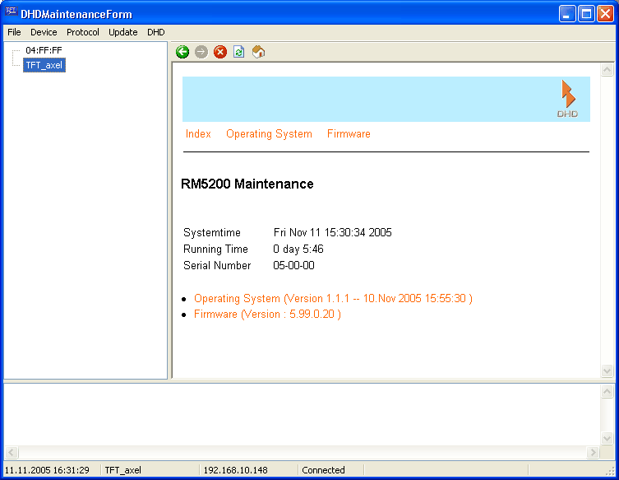
Task: Follow the Operating System navigation link
Action: pos(270,134)
